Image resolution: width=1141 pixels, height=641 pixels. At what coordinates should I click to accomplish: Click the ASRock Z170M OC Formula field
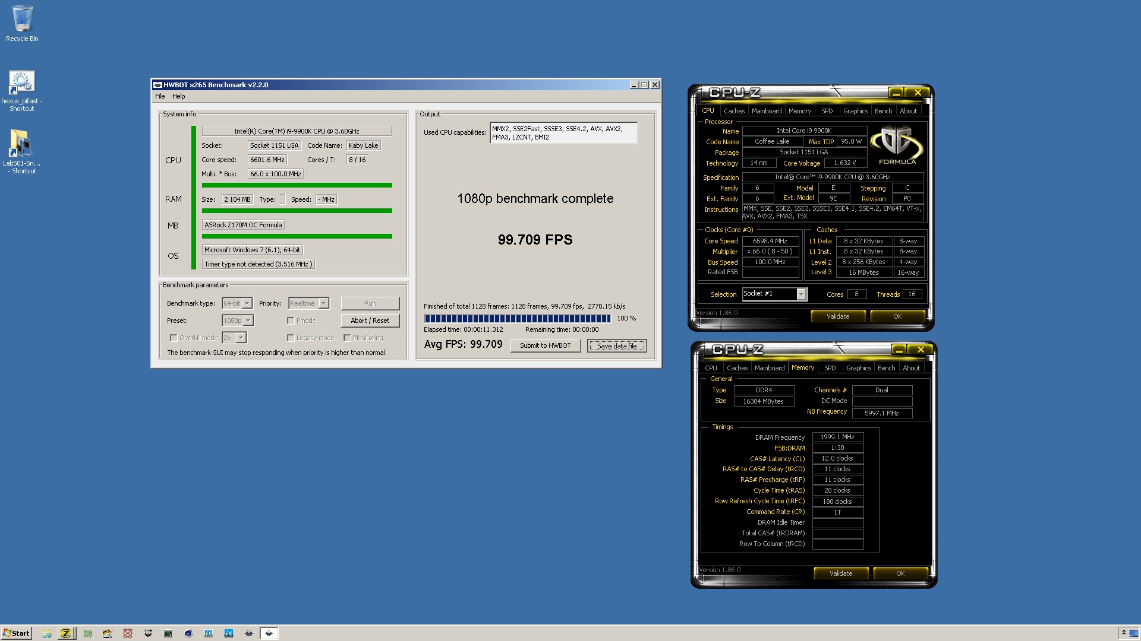(x=243, y=225)
